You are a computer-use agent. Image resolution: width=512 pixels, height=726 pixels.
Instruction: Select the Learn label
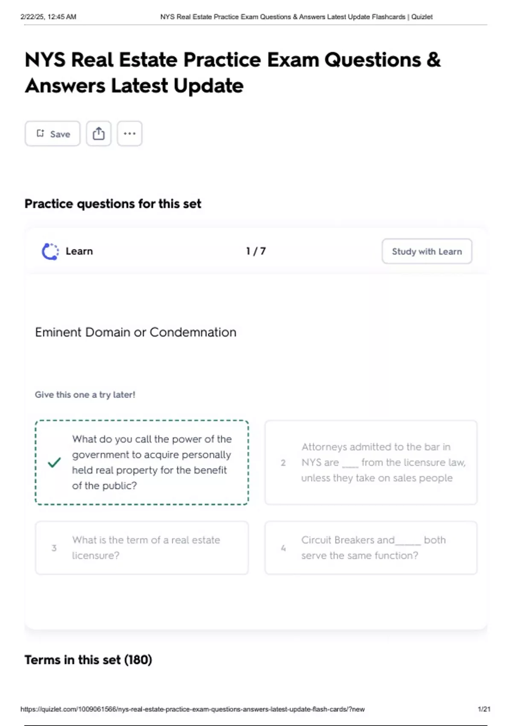point(79,252)
